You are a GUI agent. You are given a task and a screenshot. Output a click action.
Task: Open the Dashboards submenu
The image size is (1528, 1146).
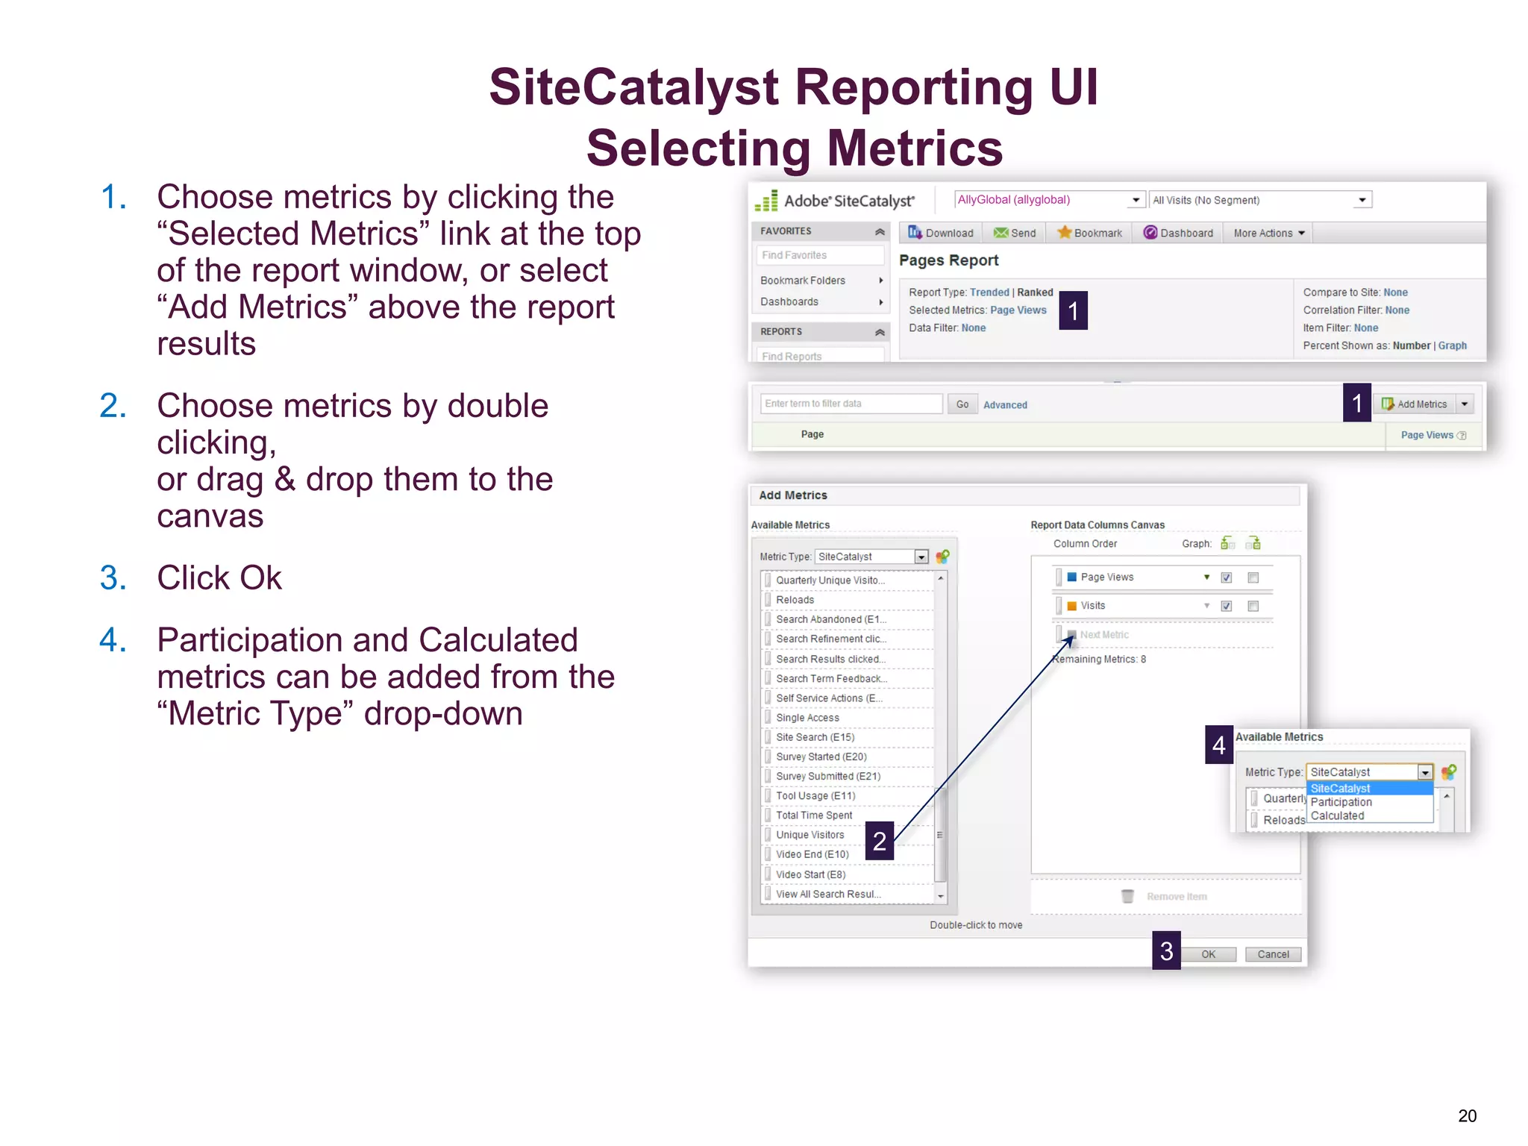[x=821, y=301]
